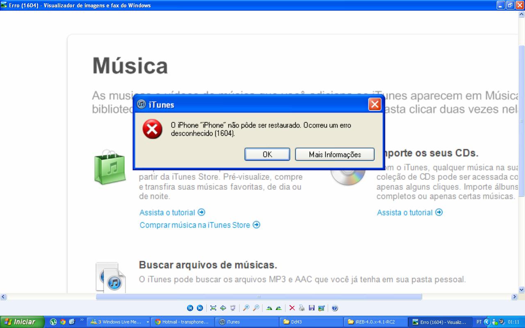Click Messenger status tray icon
This screenshot has width=525, height=328.
click(495, 322)
